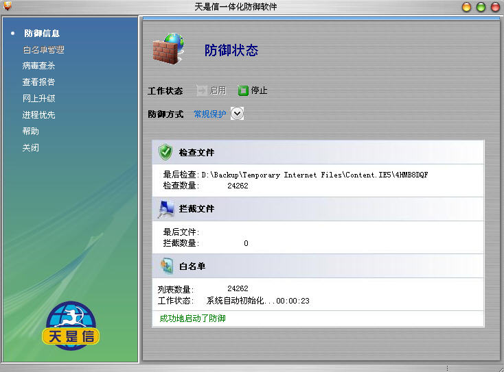Image resolution: width=504 pixels, height=372 pixels.
Task: Click the grey arrow icon for 启用
Action: (202, 90)
